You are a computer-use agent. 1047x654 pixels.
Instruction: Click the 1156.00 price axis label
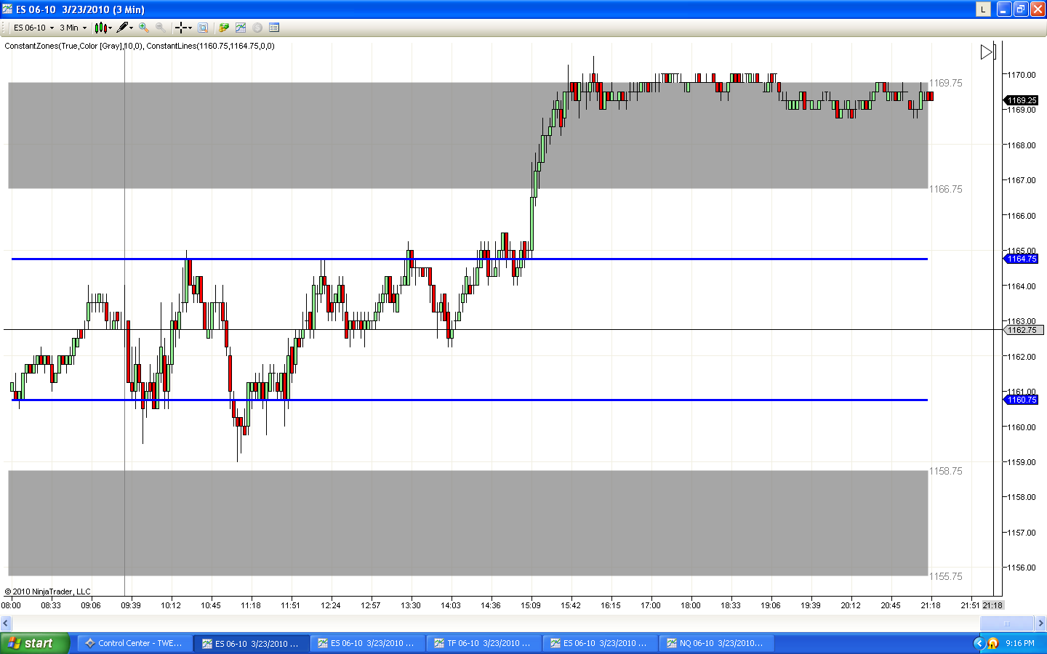1022,568
